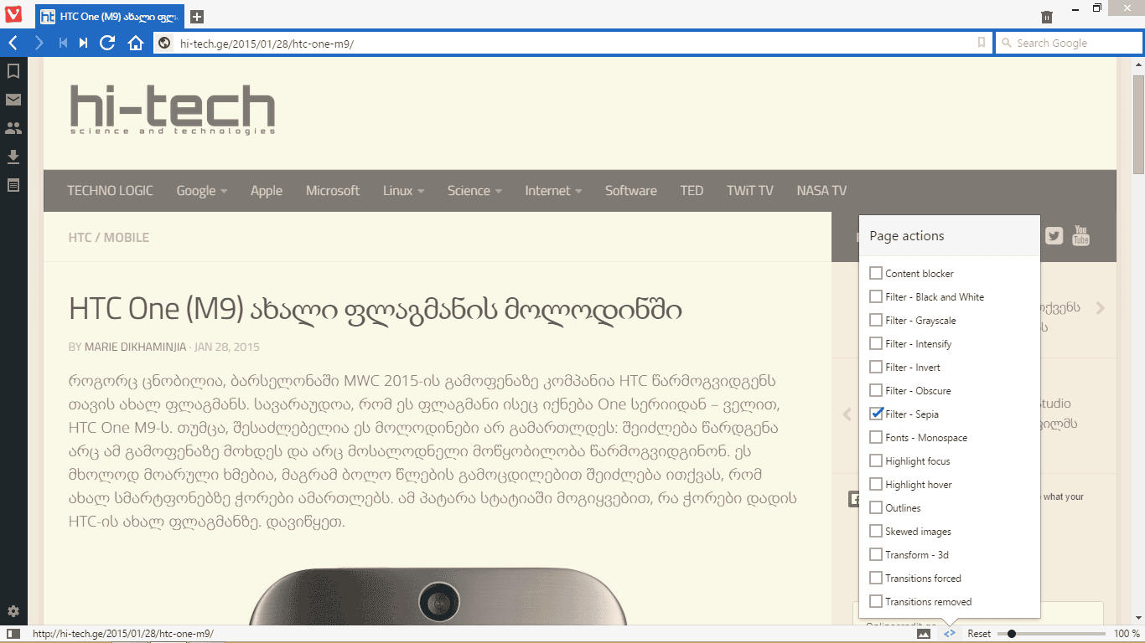Open Vivaldi settings gear
Screen dimensions: 1145x643
13,611
